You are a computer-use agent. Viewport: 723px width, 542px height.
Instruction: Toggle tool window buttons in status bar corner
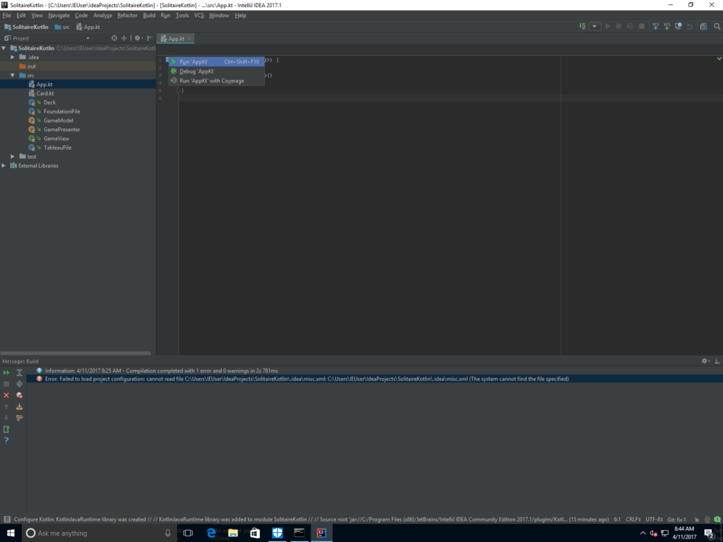(7, 519)
